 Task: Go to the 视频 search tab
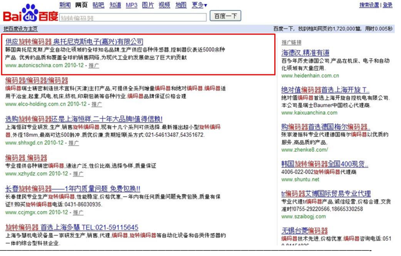(x=164, y=5)
